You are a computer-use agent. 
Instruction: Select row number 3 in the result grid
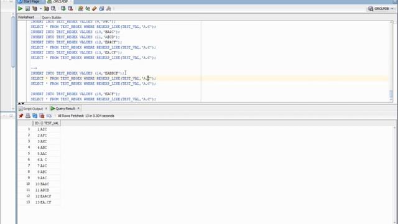(x=29, y=141)
